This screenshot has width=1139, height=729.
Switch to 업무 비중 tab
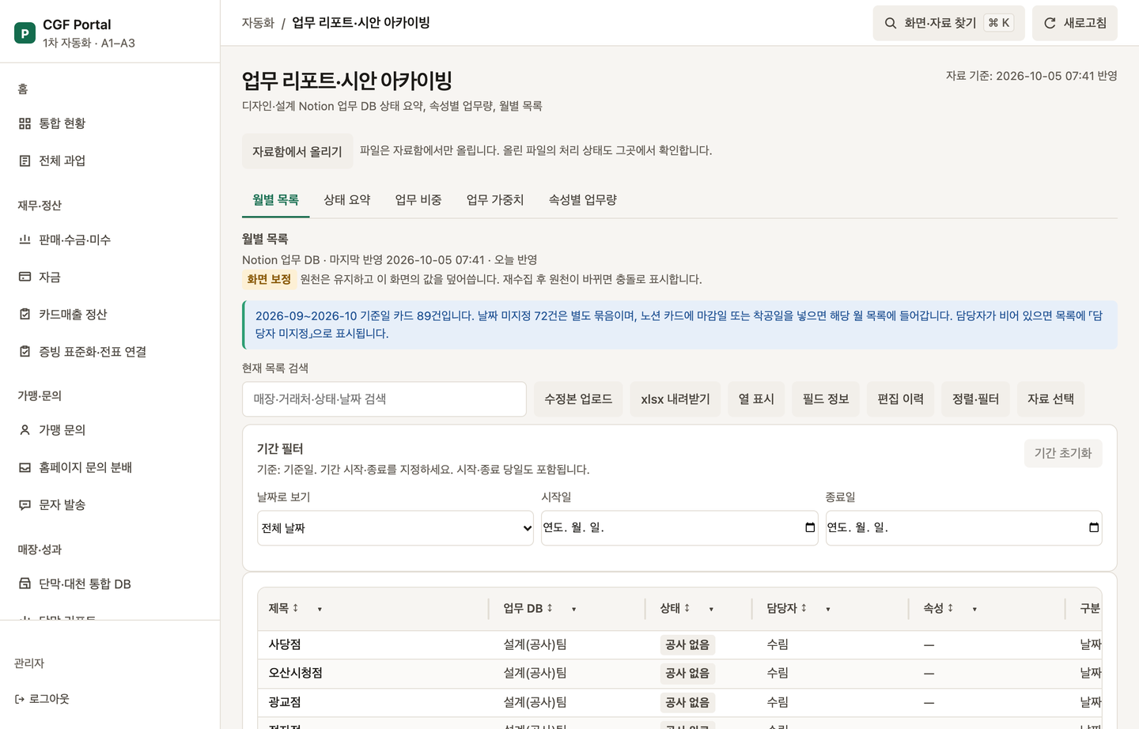click(418, 200)
